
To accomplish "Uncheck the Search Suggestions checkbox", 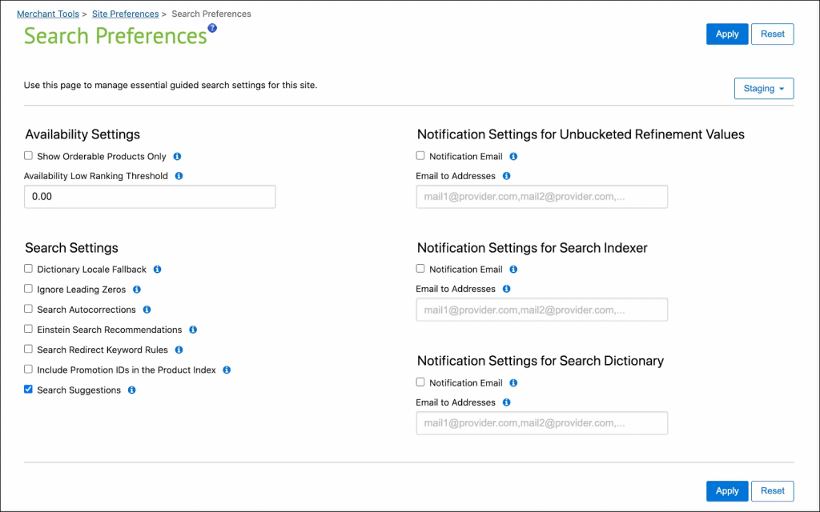I will (x=27, y=390).
